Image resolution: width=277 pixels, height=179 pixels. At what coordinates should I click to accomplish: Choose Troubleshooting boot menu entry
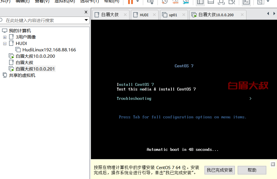(x=134, y=98)
